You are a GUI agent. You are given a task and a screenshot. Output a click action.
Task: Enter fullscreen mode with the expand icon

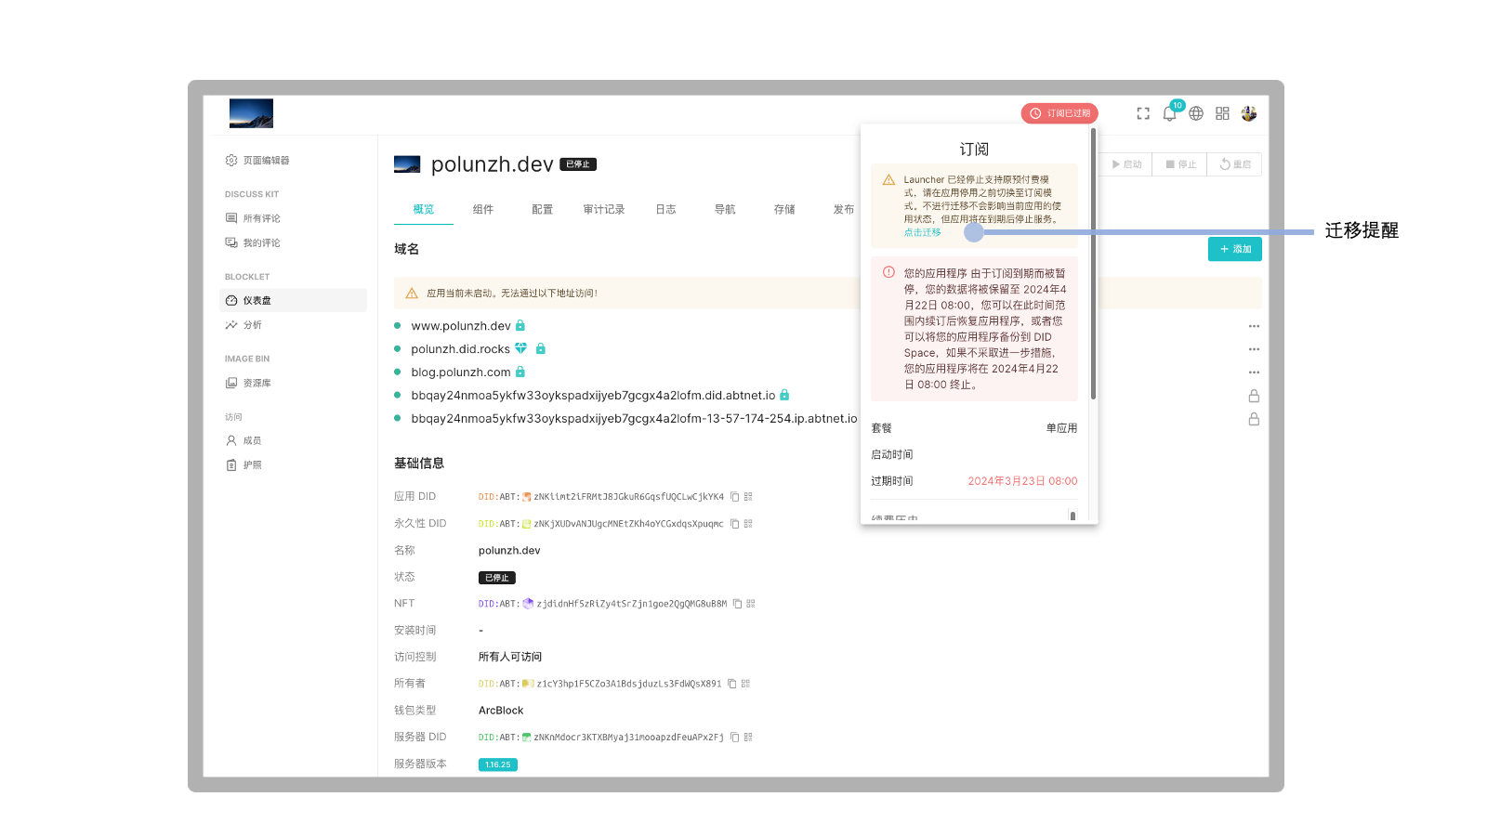1143,112
